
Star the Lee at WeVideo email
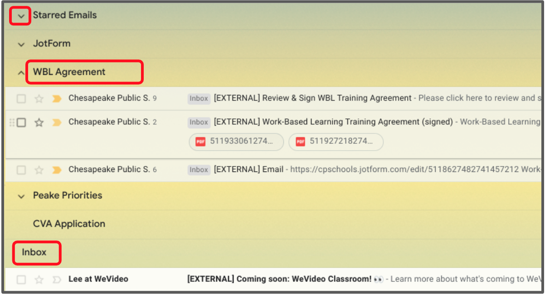coord(39,279)
